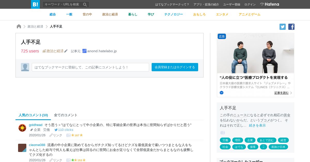310x162 pixels.
Task: Add a star to cleome088's comment
Action: coord(68,160)
